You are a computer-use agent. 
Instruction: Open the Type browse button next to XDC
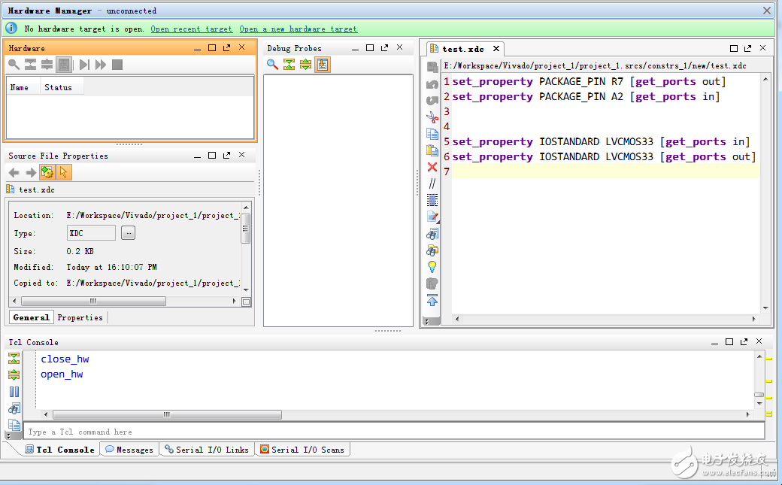(129, 233)
